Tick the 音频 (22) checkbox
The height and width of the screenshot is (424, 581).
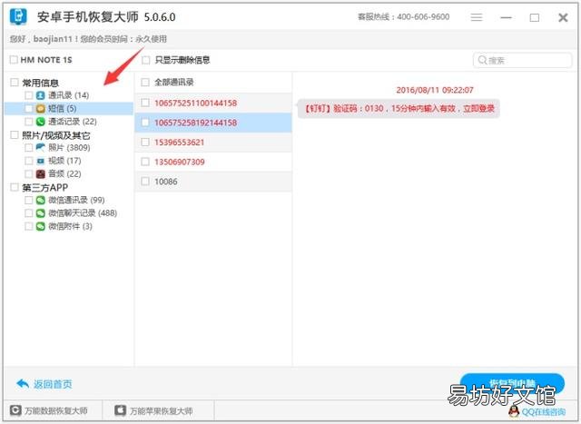coord(28,173)
